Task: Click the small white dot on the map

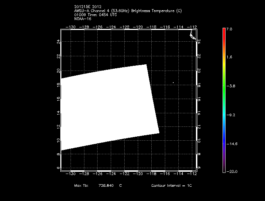Action: (x=173, y=83)
